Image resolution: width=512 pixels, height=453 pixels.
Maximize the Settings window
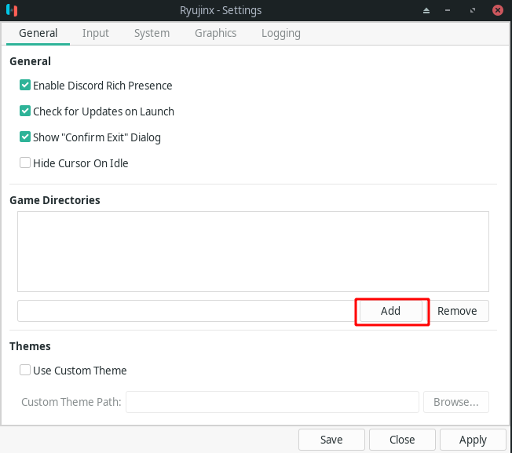473,11
